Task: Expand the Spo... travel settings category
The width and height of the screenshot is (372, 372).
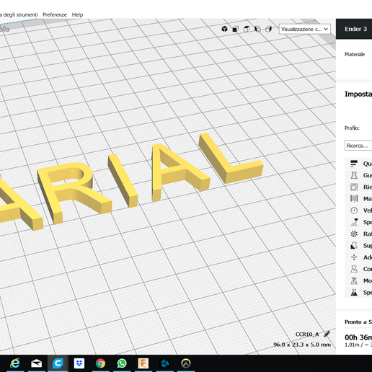Action: [359, 222]
